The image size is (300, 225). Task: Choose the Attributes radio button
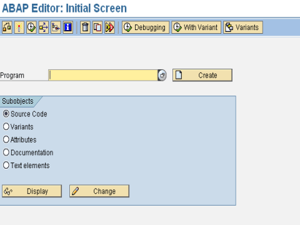coord(6,139)
